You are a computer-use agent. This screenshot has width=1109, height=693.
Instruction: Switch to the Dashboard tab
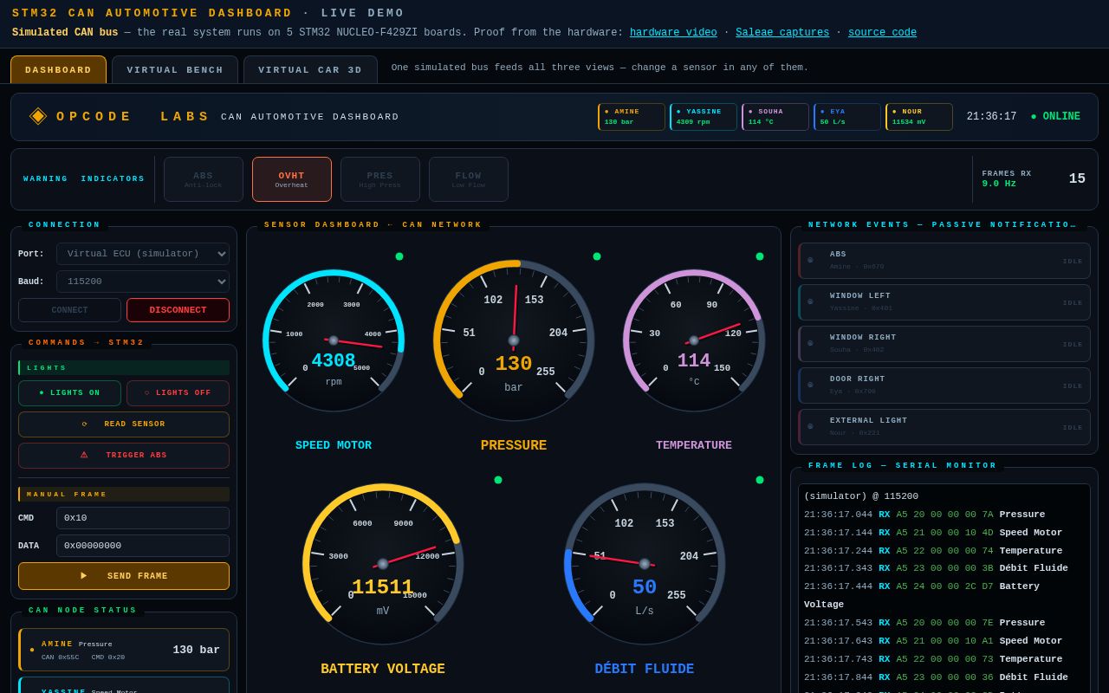pos(58,69)
